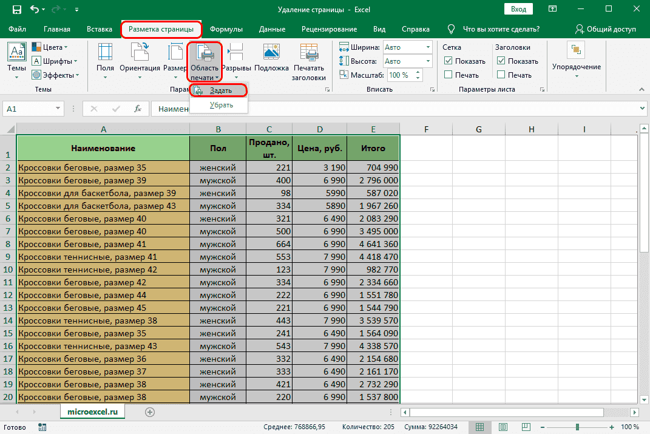Click the Общий доступ (Share) button
Screen dimensions: 650x434
tap(605, 29)
